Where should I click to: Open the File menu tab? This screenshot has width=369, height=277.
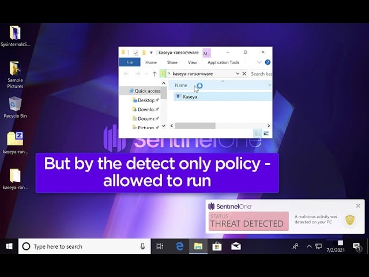(130, 62)
